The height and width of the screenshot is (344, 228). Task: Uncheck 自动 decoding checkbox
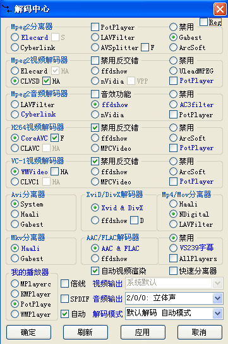65,314
